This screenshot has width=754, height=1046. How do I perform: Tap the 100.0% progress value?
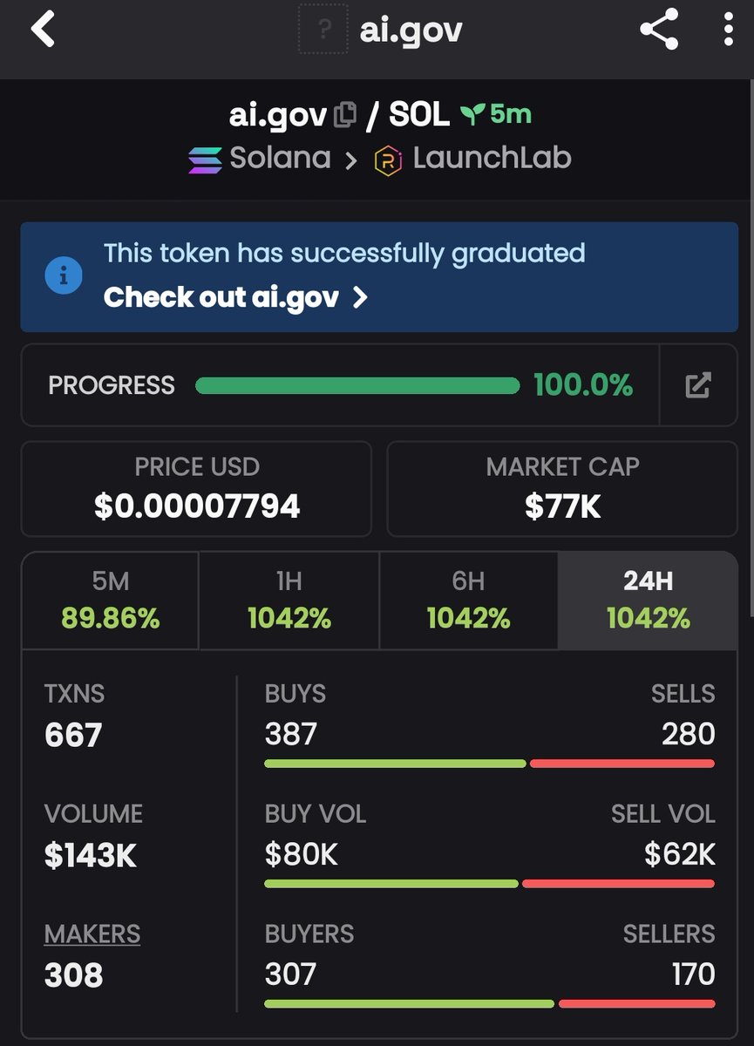point(583,385)
